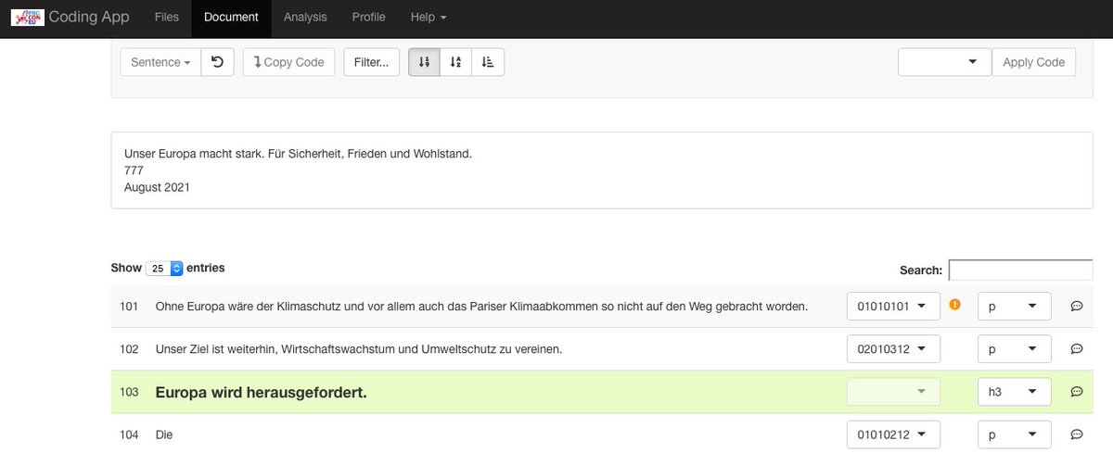This screenshot has height=453, width=1113.
Task: Open the 02010312 code dropdown on row 102
Action: click(893, 349)
